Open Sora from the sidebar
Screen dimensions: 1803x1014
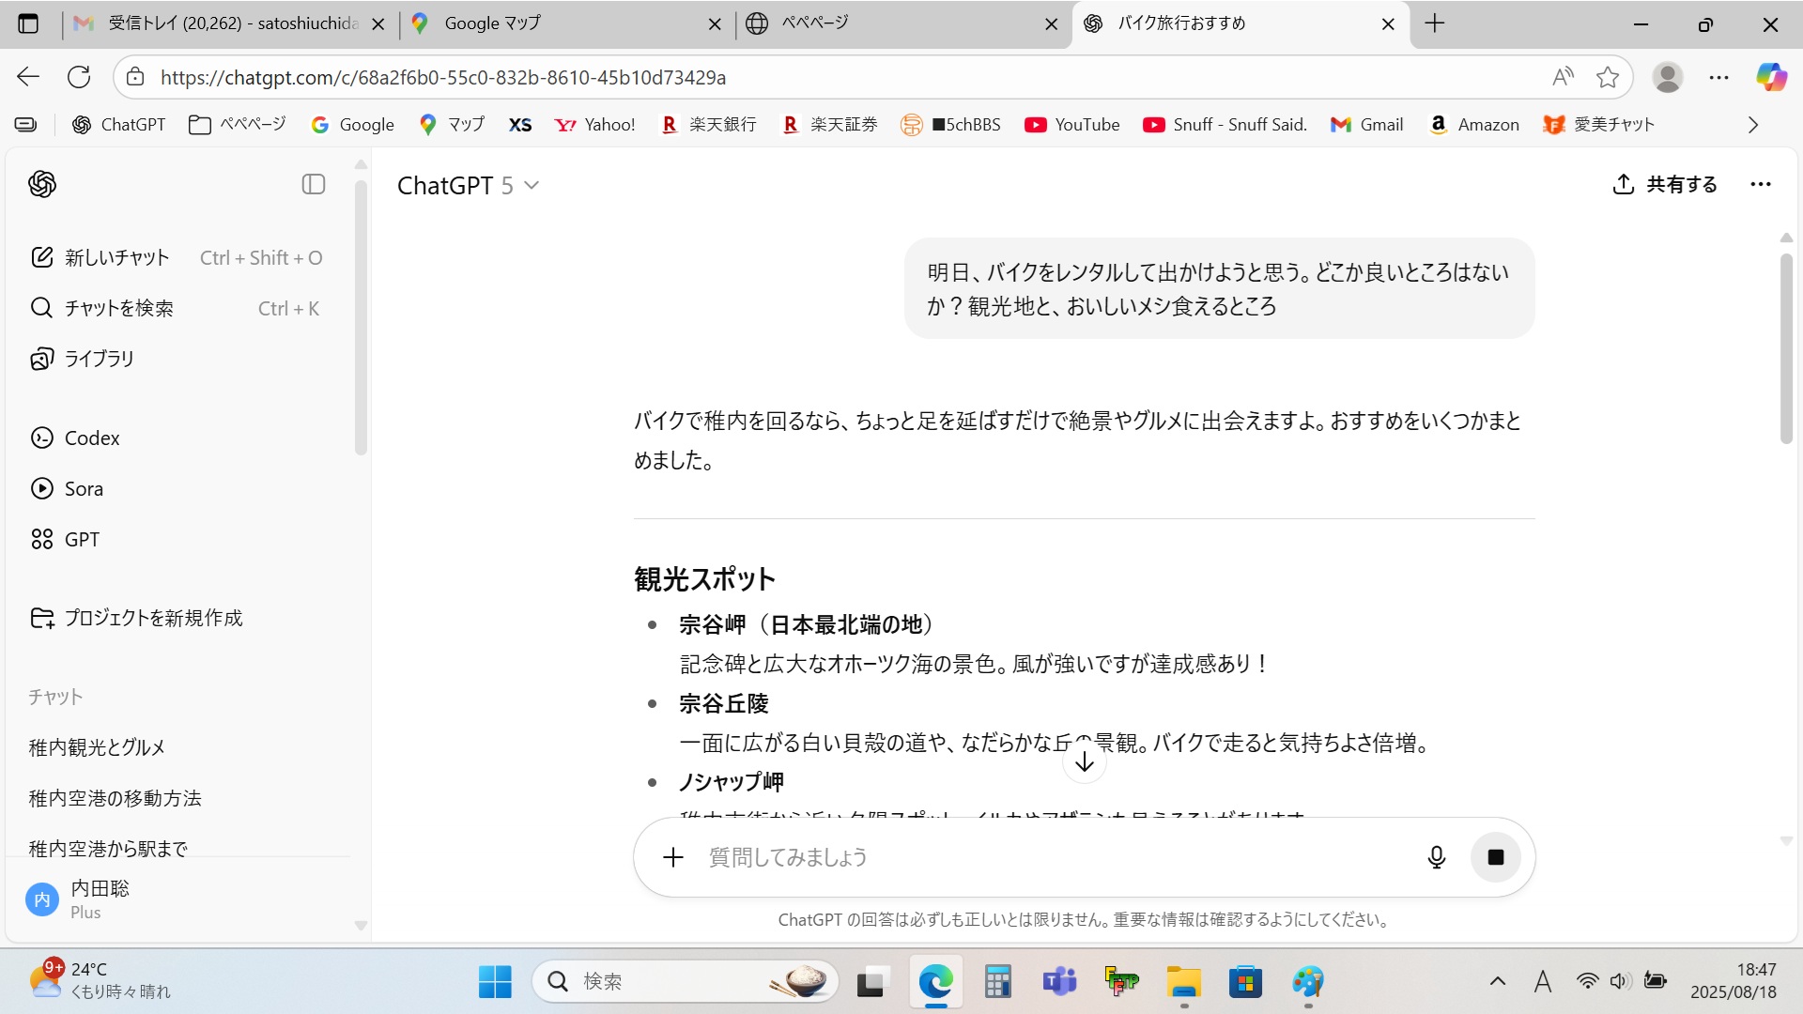pyautogui.click(x=177, y=488)
